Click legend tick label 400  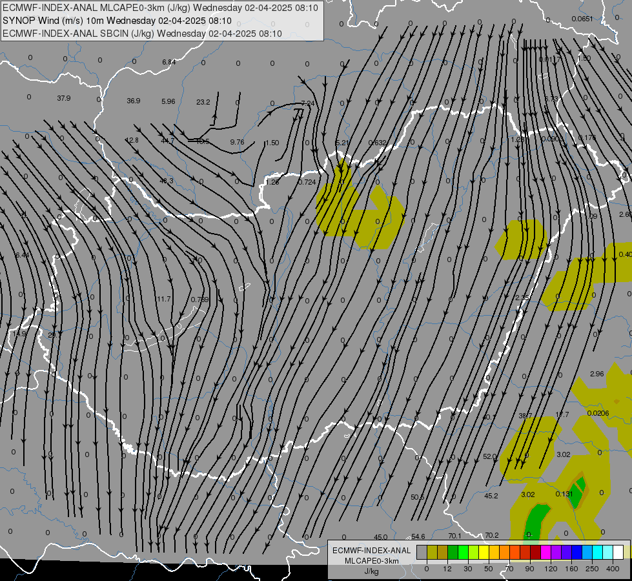[x=613, y=569]
